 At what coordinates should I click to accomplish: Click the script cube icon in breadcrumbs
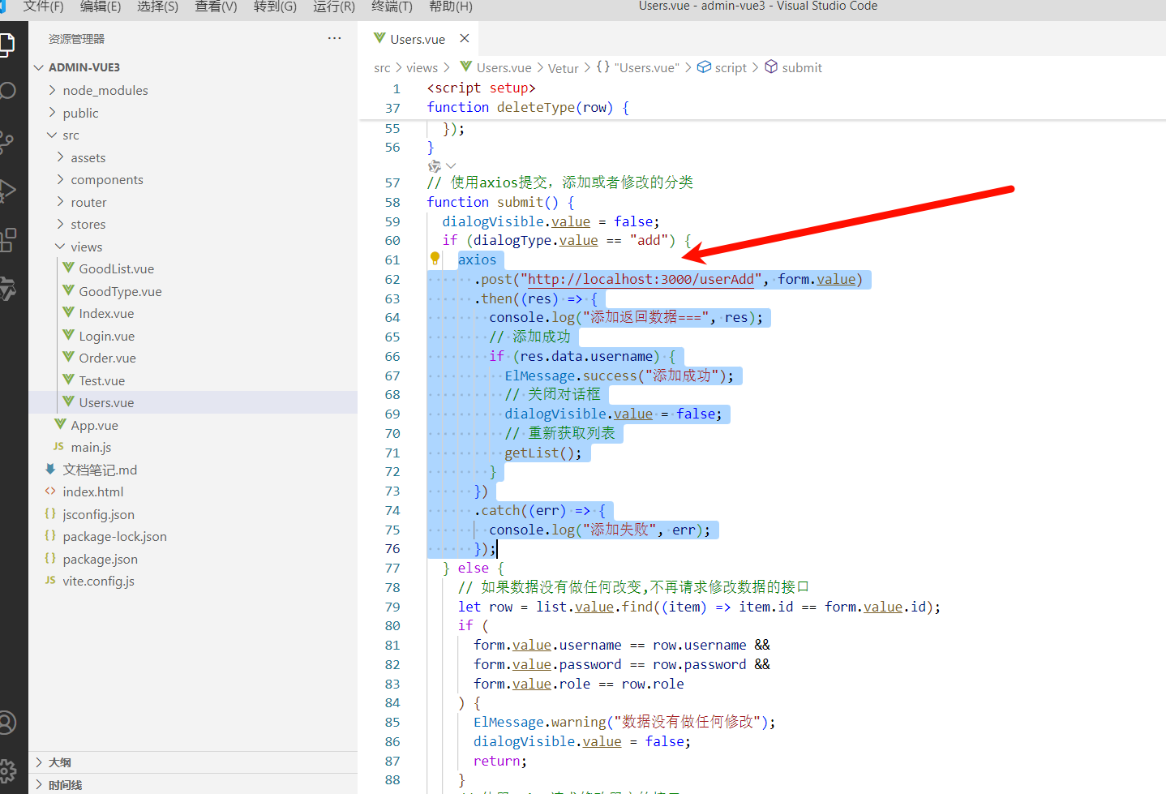704,67
